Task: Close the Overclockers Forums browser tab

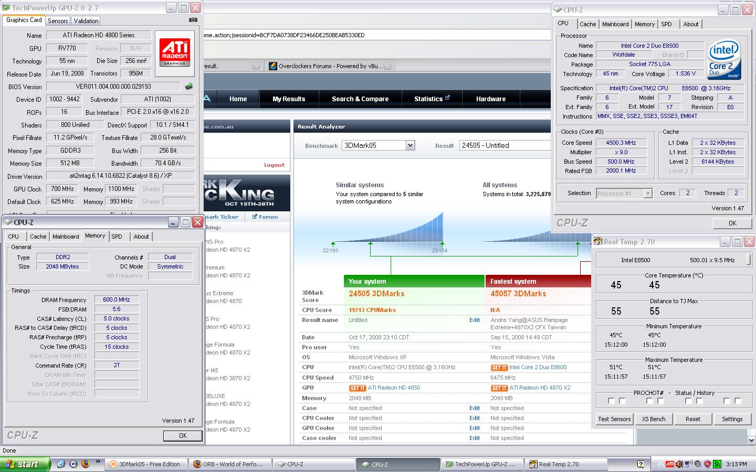Action: (x=387, y=66)
